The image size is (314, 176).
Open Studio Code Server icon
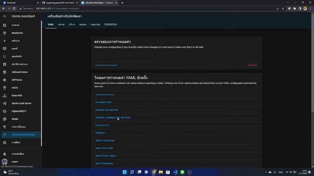[x=4, y=103]
